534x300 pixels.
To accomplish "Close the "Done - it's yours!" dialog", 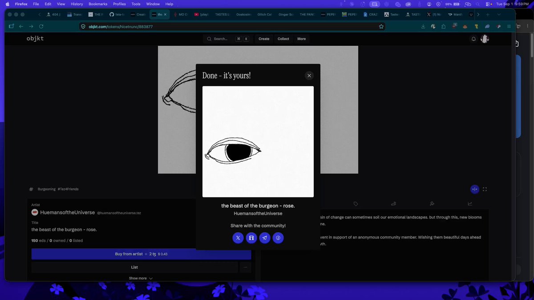I will (309, 76).
